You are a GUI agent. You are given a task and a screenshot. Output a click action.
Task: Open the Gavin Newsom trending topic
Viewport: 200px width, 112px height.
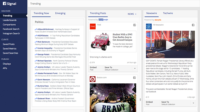tap(44, 80)
